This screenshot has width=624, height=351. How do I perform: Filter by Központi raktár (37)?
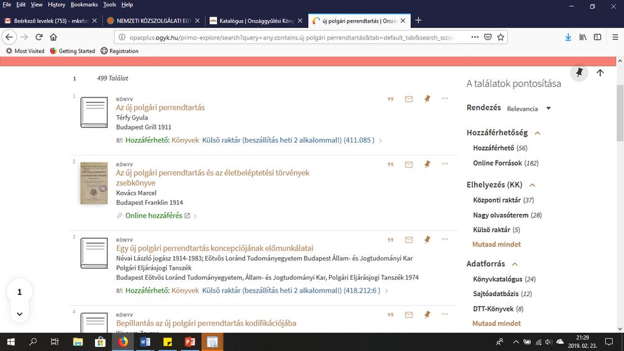(x=503, y=200)
